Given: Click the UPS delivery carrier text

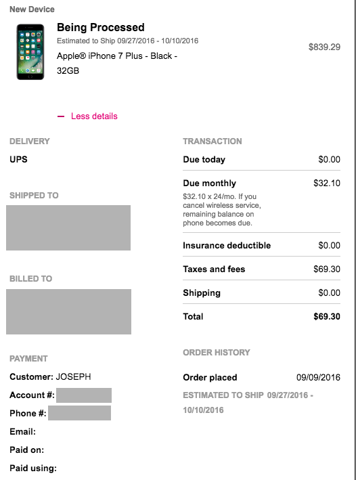Looking at the screenshot, I should [x=18, y=160].
